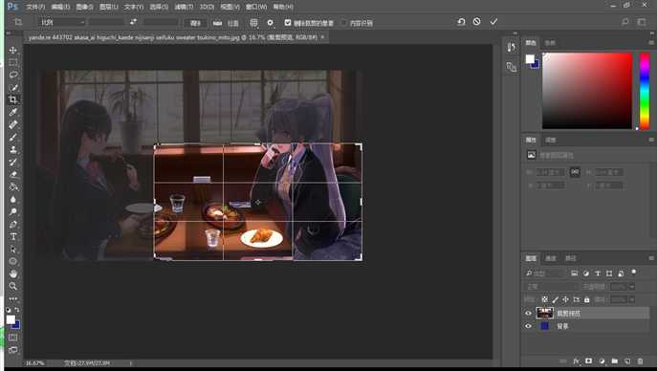Create a new adjustment layer

(x=602, y=360)
